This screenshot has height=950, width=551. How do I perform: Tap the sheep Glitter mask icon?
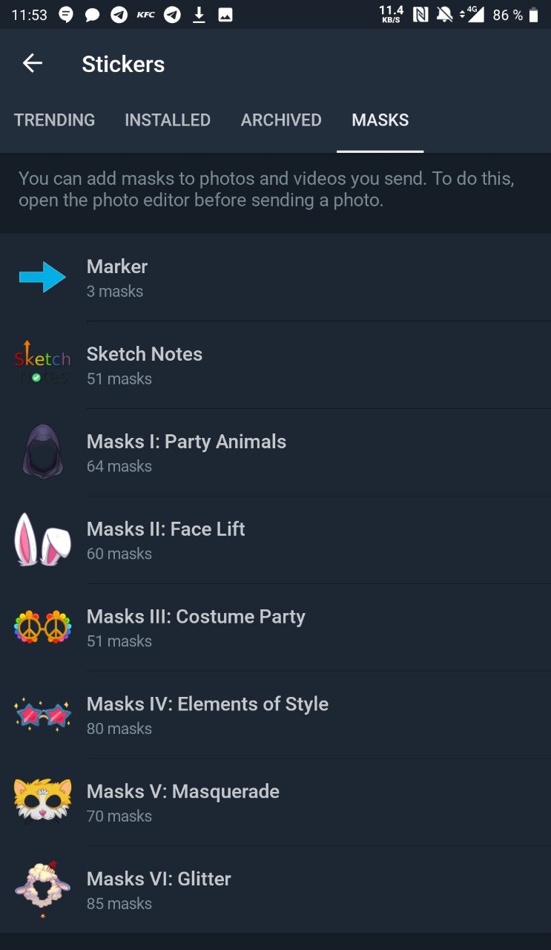[x=42, y=889]
